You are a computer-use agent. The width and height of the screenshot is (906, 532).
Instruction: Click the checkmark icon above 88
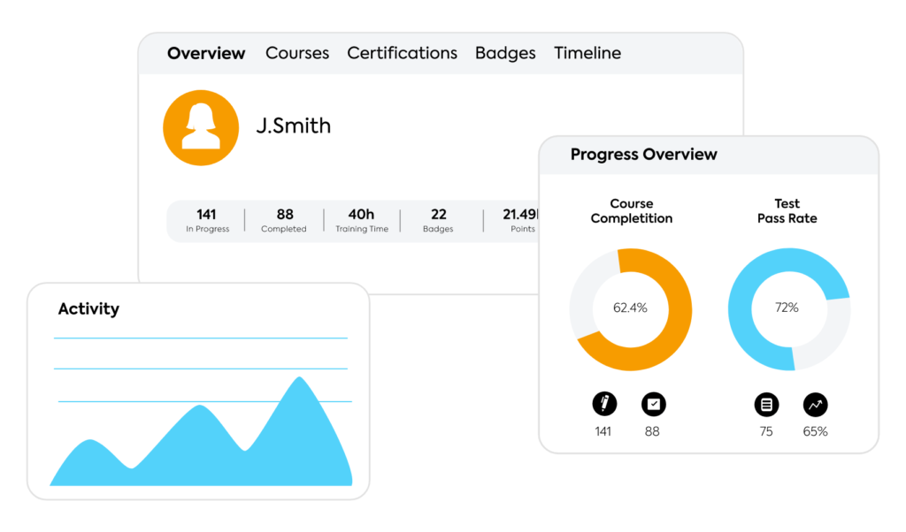[654, 404]
